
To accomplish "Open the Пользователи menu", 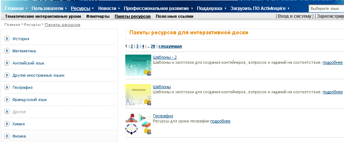I will click(x=47, y=8).
